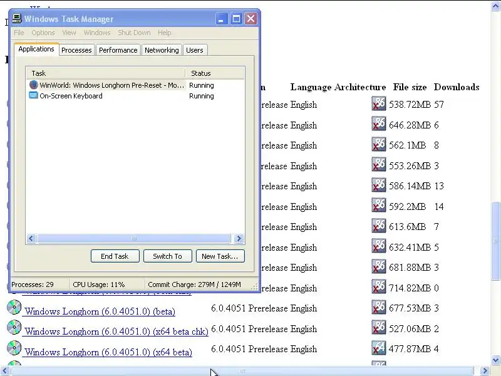Screen dimensions: 501x376
Task: Open the Shut Down menu
Action: [134, 33]
